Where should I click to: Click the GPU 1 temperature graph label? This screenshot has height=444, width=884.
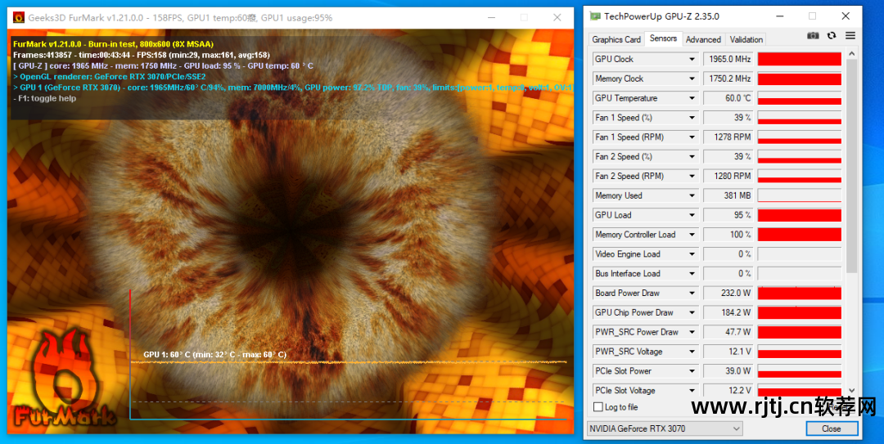point(214,354)
